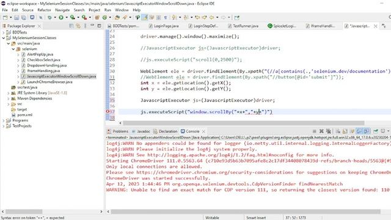391x220 pixels.
Task: Click the Clear Console icon
Action: (338, 131)
